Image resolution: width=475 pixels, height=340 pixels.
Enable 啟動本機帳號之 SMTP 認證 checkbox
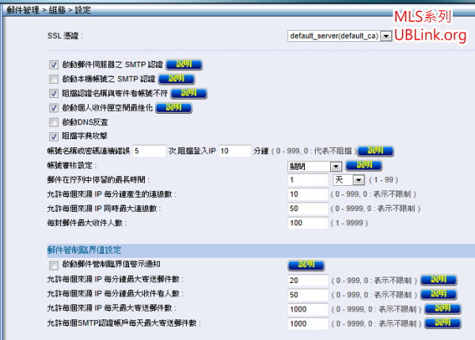click(54, 79)
